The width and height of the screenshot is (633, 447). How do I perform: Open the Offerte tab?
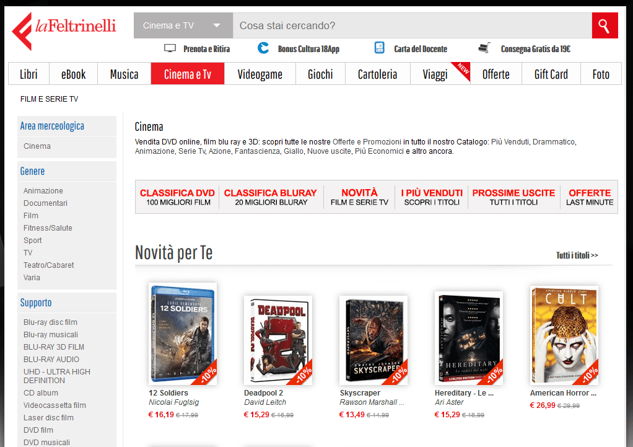pos(496,74)
